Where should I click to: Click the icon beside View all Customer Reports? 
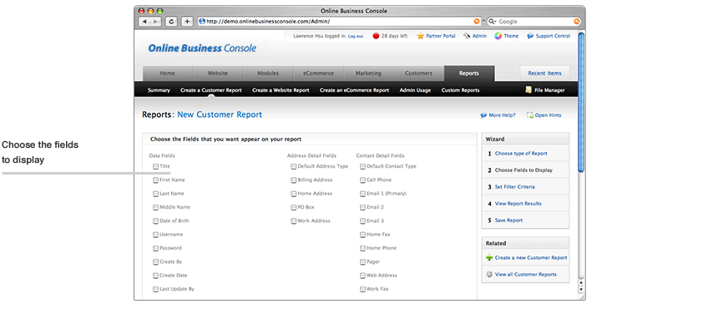point(489,275)
